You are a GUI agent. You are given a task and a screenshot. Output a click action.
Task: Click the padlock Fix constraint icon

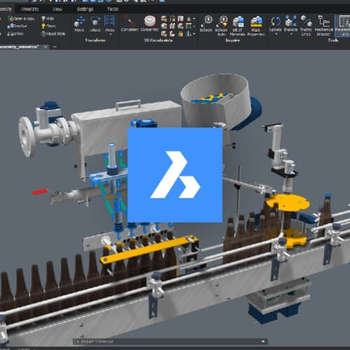point(181,34)
